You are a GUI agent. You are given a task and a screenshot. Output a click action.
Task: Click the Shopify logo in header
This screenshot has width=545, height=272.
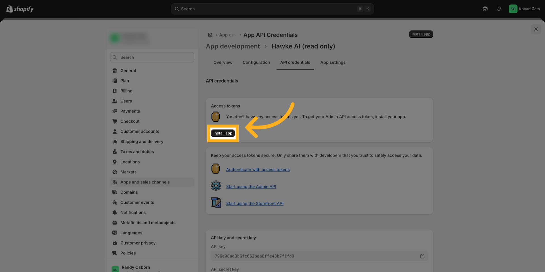point(20,9)
